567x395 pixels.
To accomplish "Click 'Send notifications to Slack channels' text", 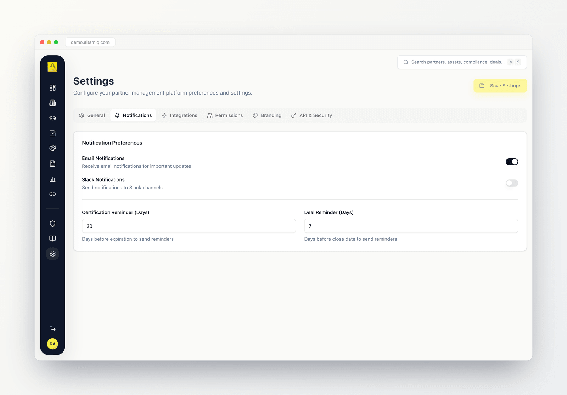I will point(122,188).
